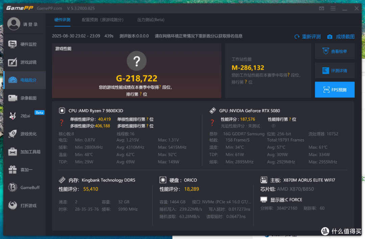
Task: Click the info icon next to 光追性能评分
Action: click(273, 126)
